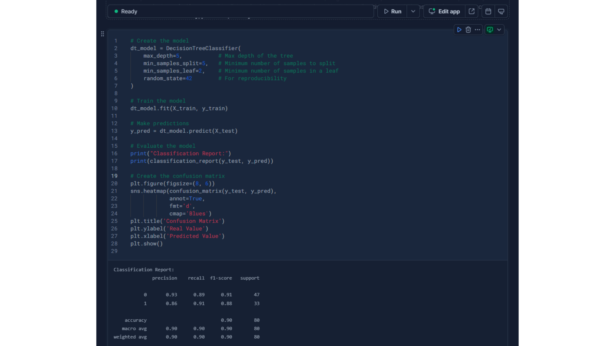
Task: Click the green Ready status dot
Action: (116, 11)
